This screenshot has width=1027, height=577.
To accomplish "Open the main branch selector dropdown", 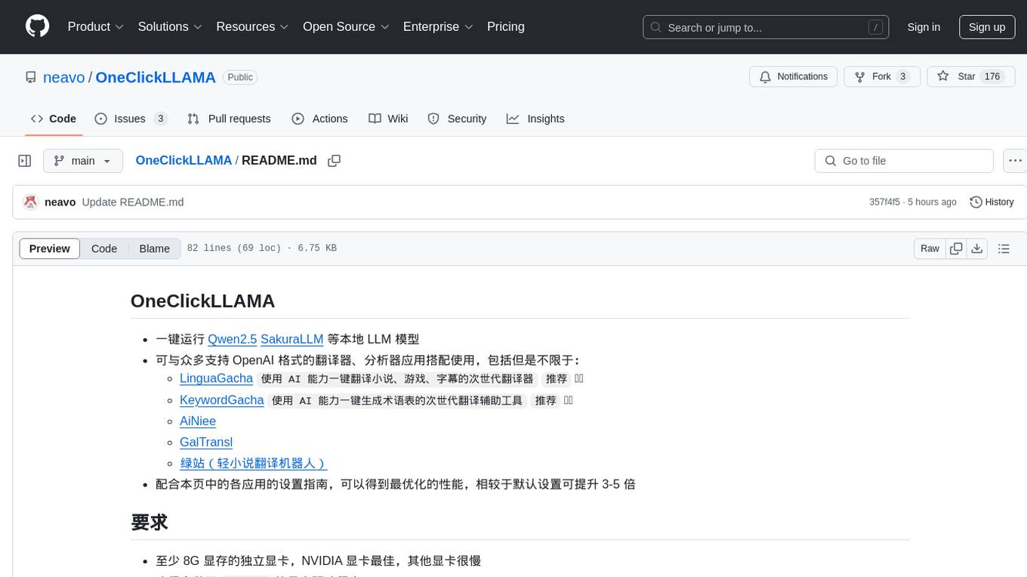I will pos(83,161).
